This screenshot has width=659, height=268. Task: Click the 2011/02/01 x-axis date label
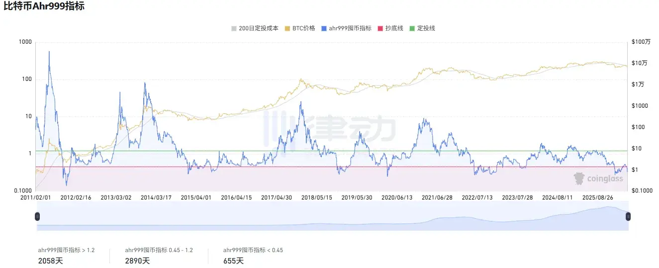(x=36, y=198)
